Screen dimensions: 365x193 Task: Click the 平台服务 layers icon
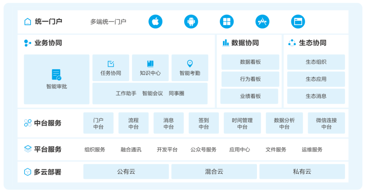point(28,149)
